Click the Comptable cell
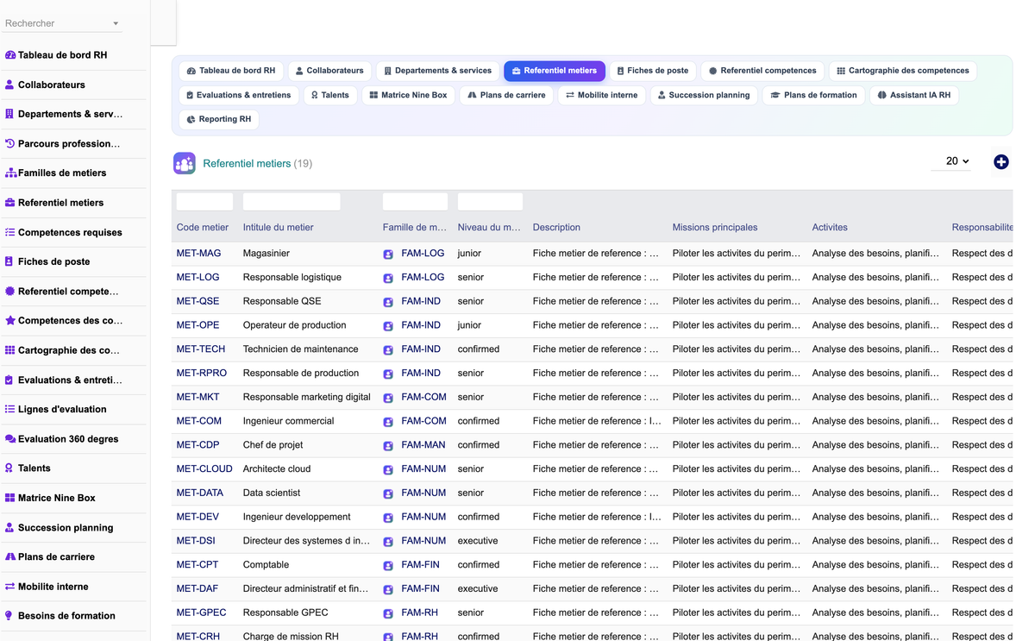The image size is (1035, 641). click(267, 565)
